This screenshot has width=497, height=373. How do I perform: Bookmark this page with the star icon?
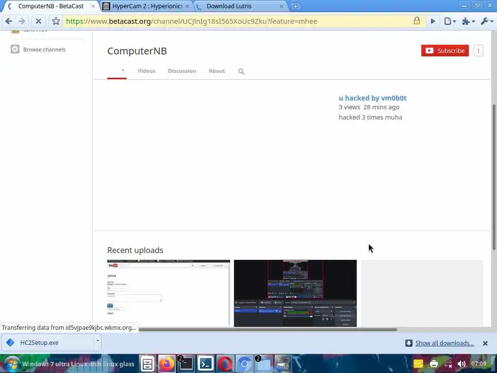(56, 21)
